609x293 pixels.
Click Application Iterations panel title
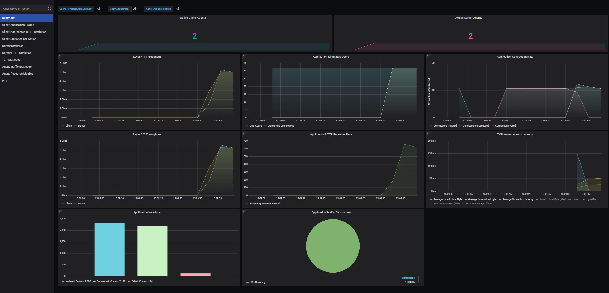click(x=147, y=212)
